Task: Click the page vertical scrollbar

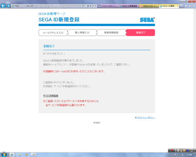Action: tap(195, 81)
